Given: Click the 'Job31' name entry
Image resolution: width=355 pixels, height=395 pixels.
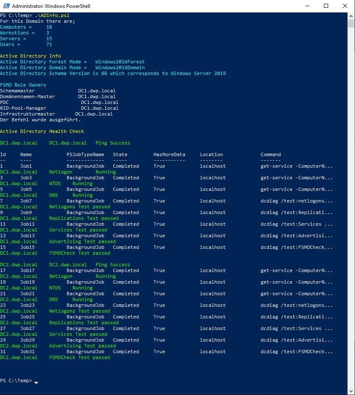Looking at the screenshot, I should tap(27, 352).
